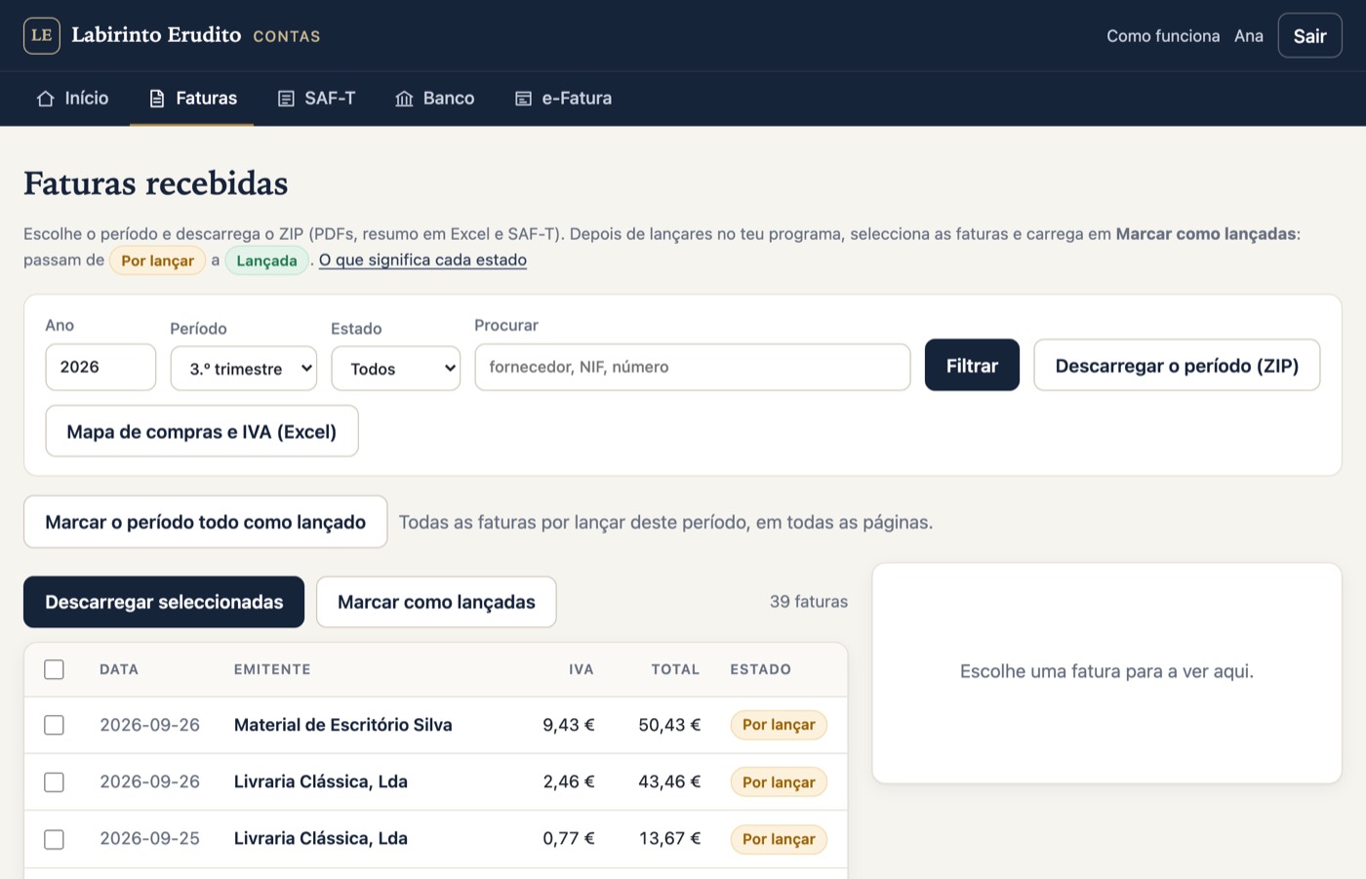Click the document icon beside Faturas

(157, 99)
